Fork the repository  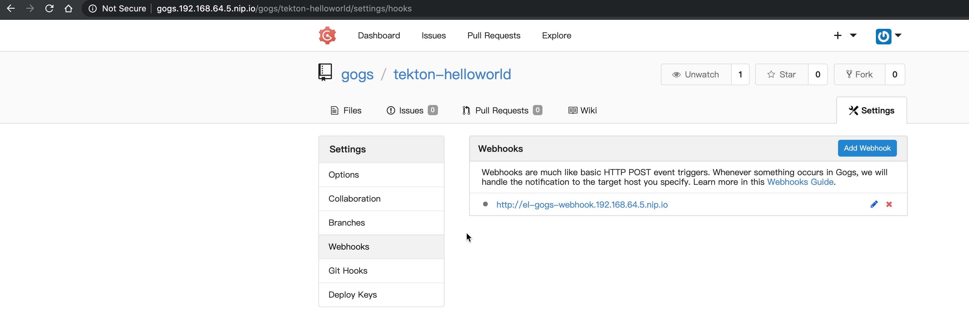coord(860,74)
